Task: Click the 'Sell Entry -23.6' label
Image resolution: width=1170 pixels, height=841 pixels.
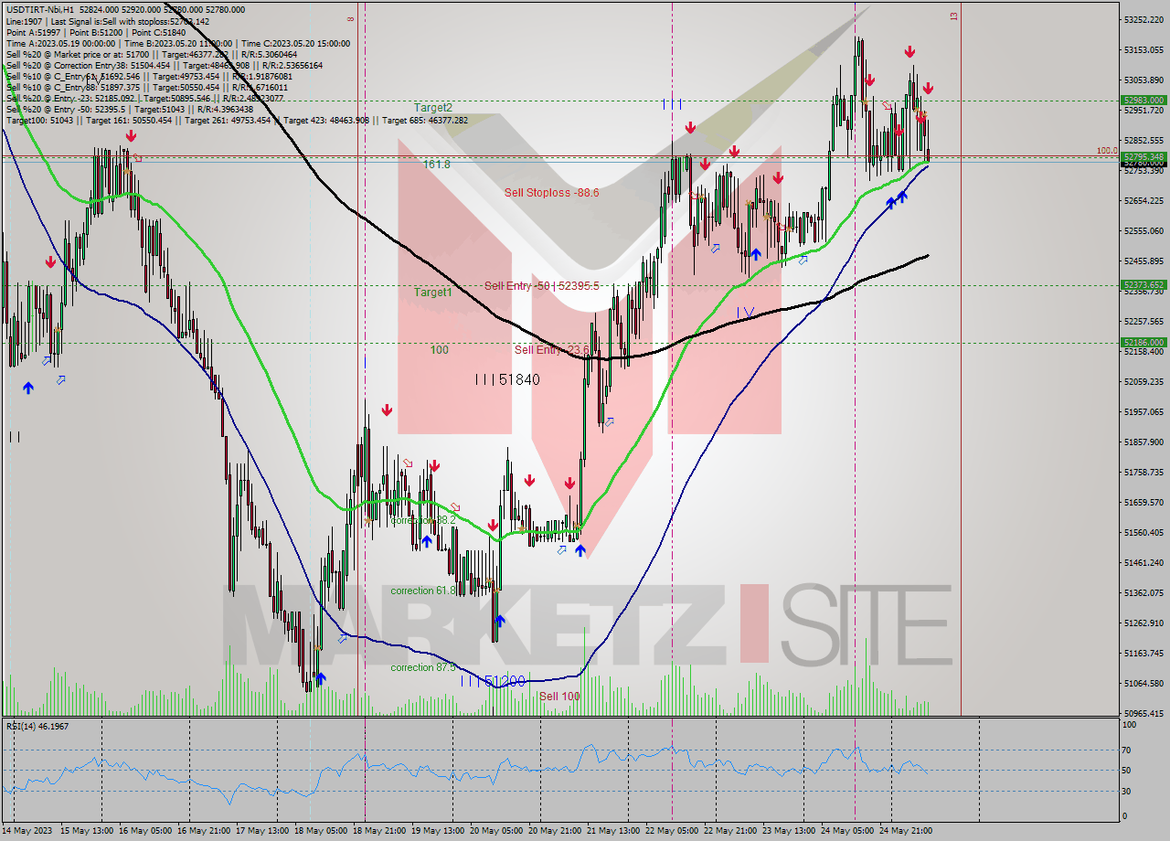Action: pyautogui.click(x=550, y=350)
